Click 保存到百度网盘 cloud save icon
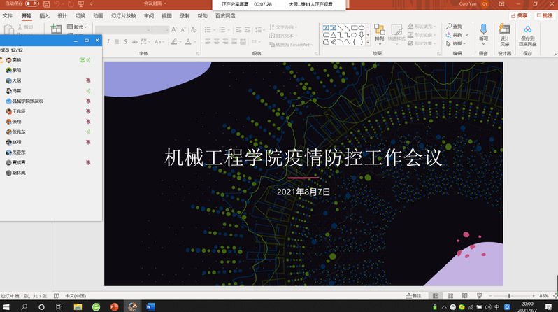558x312 pixels. pos(527,29)
